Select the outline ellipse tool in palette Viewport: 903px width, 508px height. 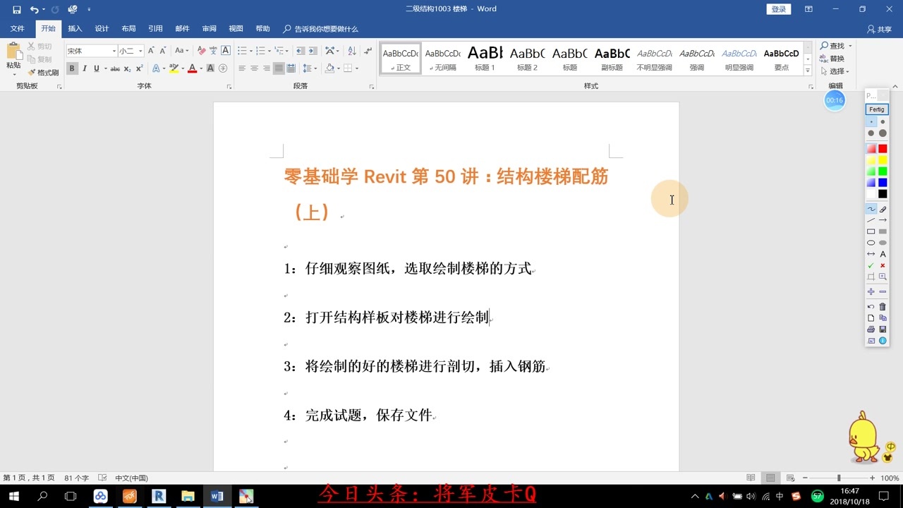point(871,243)
